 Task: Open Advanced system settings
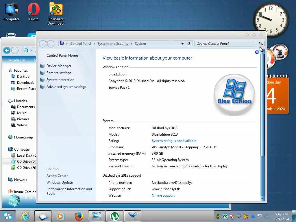coord(66,87)
